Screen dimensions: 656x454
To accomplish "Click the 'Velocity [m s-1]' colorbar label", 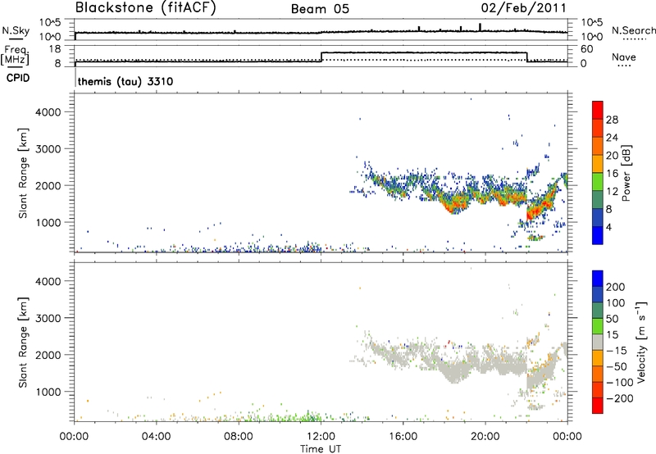I will coord(642,342).
